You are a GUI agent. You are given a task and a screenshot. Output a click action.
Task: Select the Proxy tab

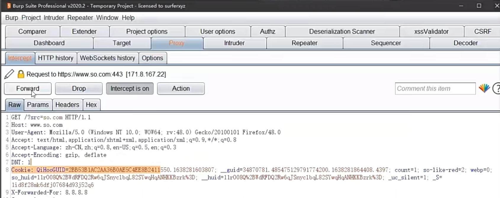coord(177,43)
